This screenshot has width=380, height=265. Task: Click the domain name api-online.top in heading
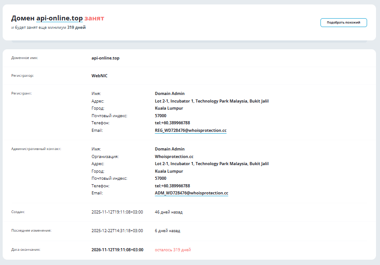tap(59, 19)
